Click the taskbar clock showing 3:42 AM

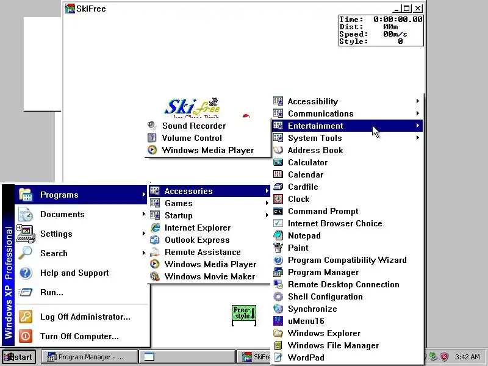[467, 357]
